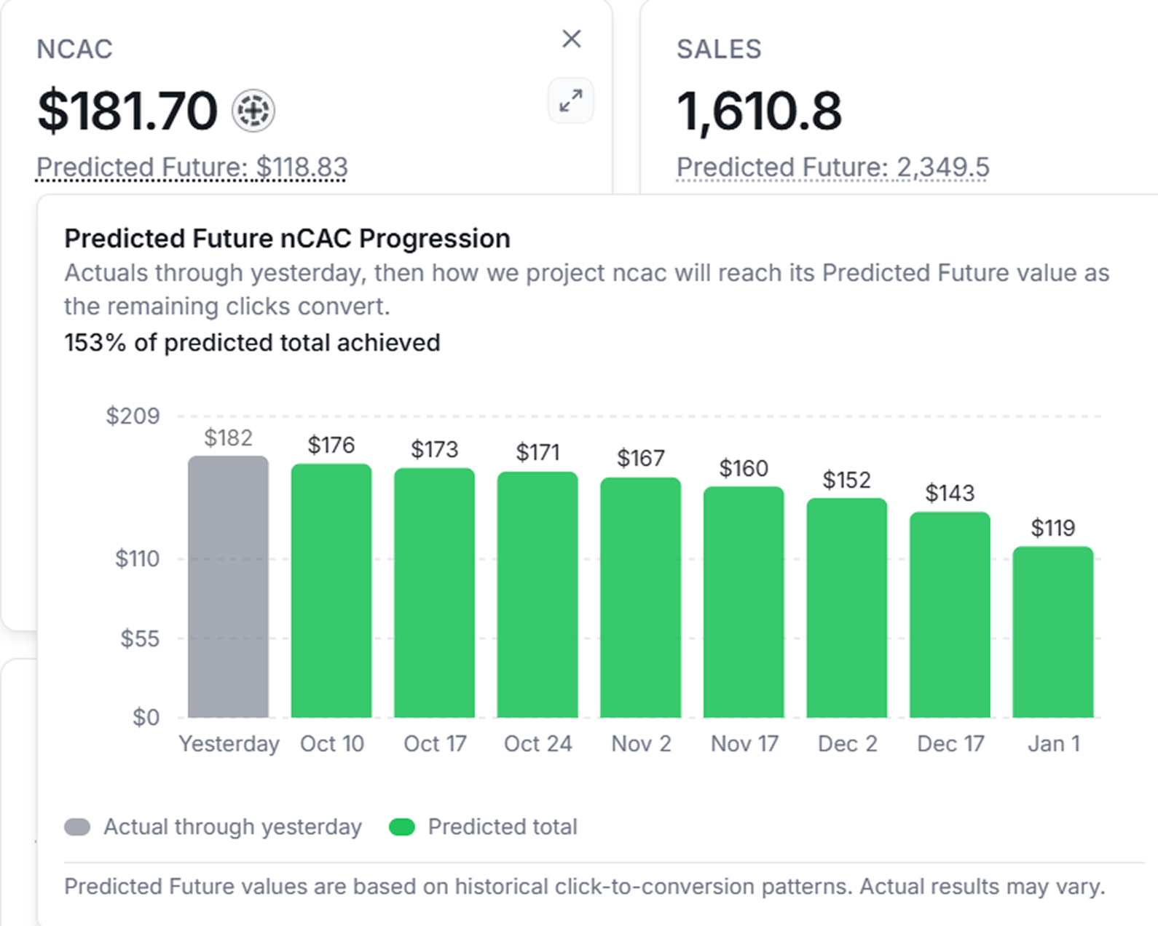Click the Nov 17 bar labeled $160
The width and height of the screenshot is (1158, 926).
[x=744, y=602]
